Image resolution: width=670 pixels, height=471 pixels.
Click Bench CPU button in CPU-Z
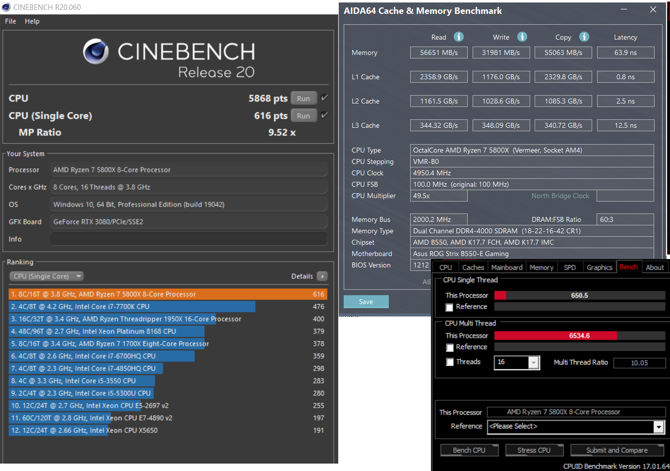(x=469, y=450)
